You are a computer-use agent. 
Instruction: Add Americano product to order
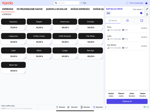65,25
